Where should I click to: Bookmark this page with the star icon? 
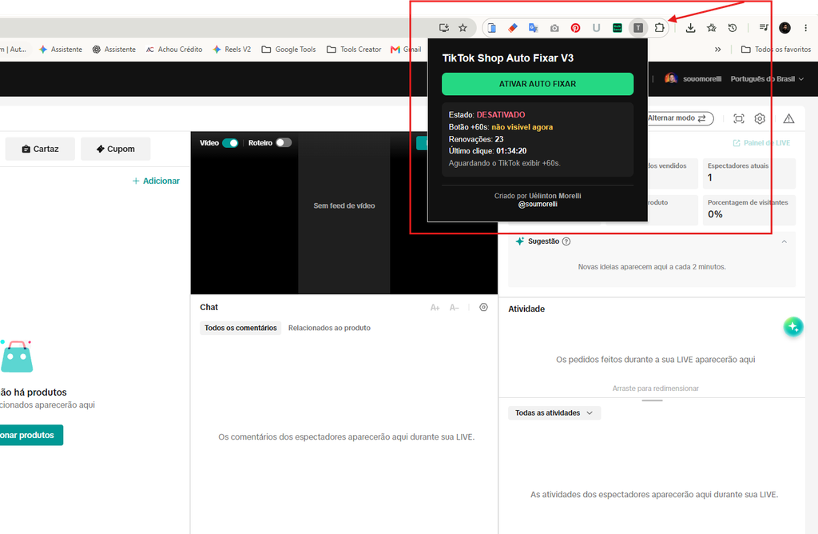[463, 28]
